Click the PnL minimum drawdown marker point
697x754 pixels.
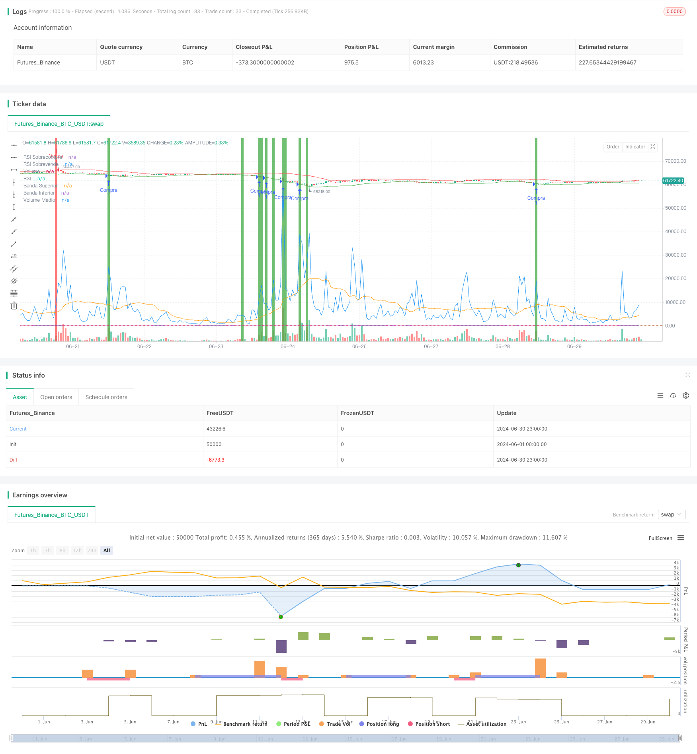coord(281,617)
